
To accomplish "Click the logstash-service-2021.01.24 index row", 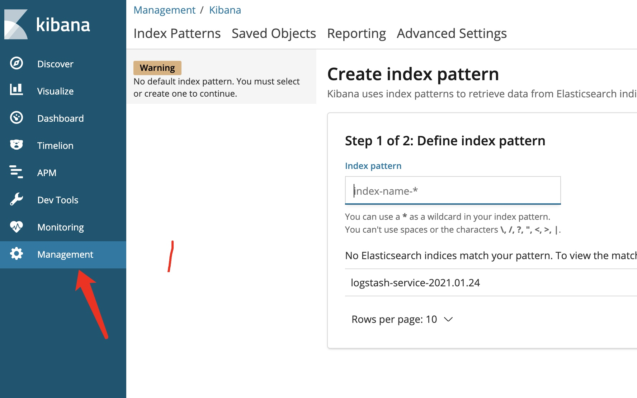I will (x=491, y=282).
